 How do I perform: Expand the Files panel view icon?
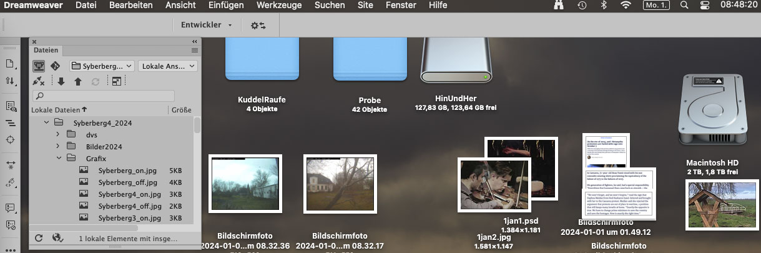point(116,81)
